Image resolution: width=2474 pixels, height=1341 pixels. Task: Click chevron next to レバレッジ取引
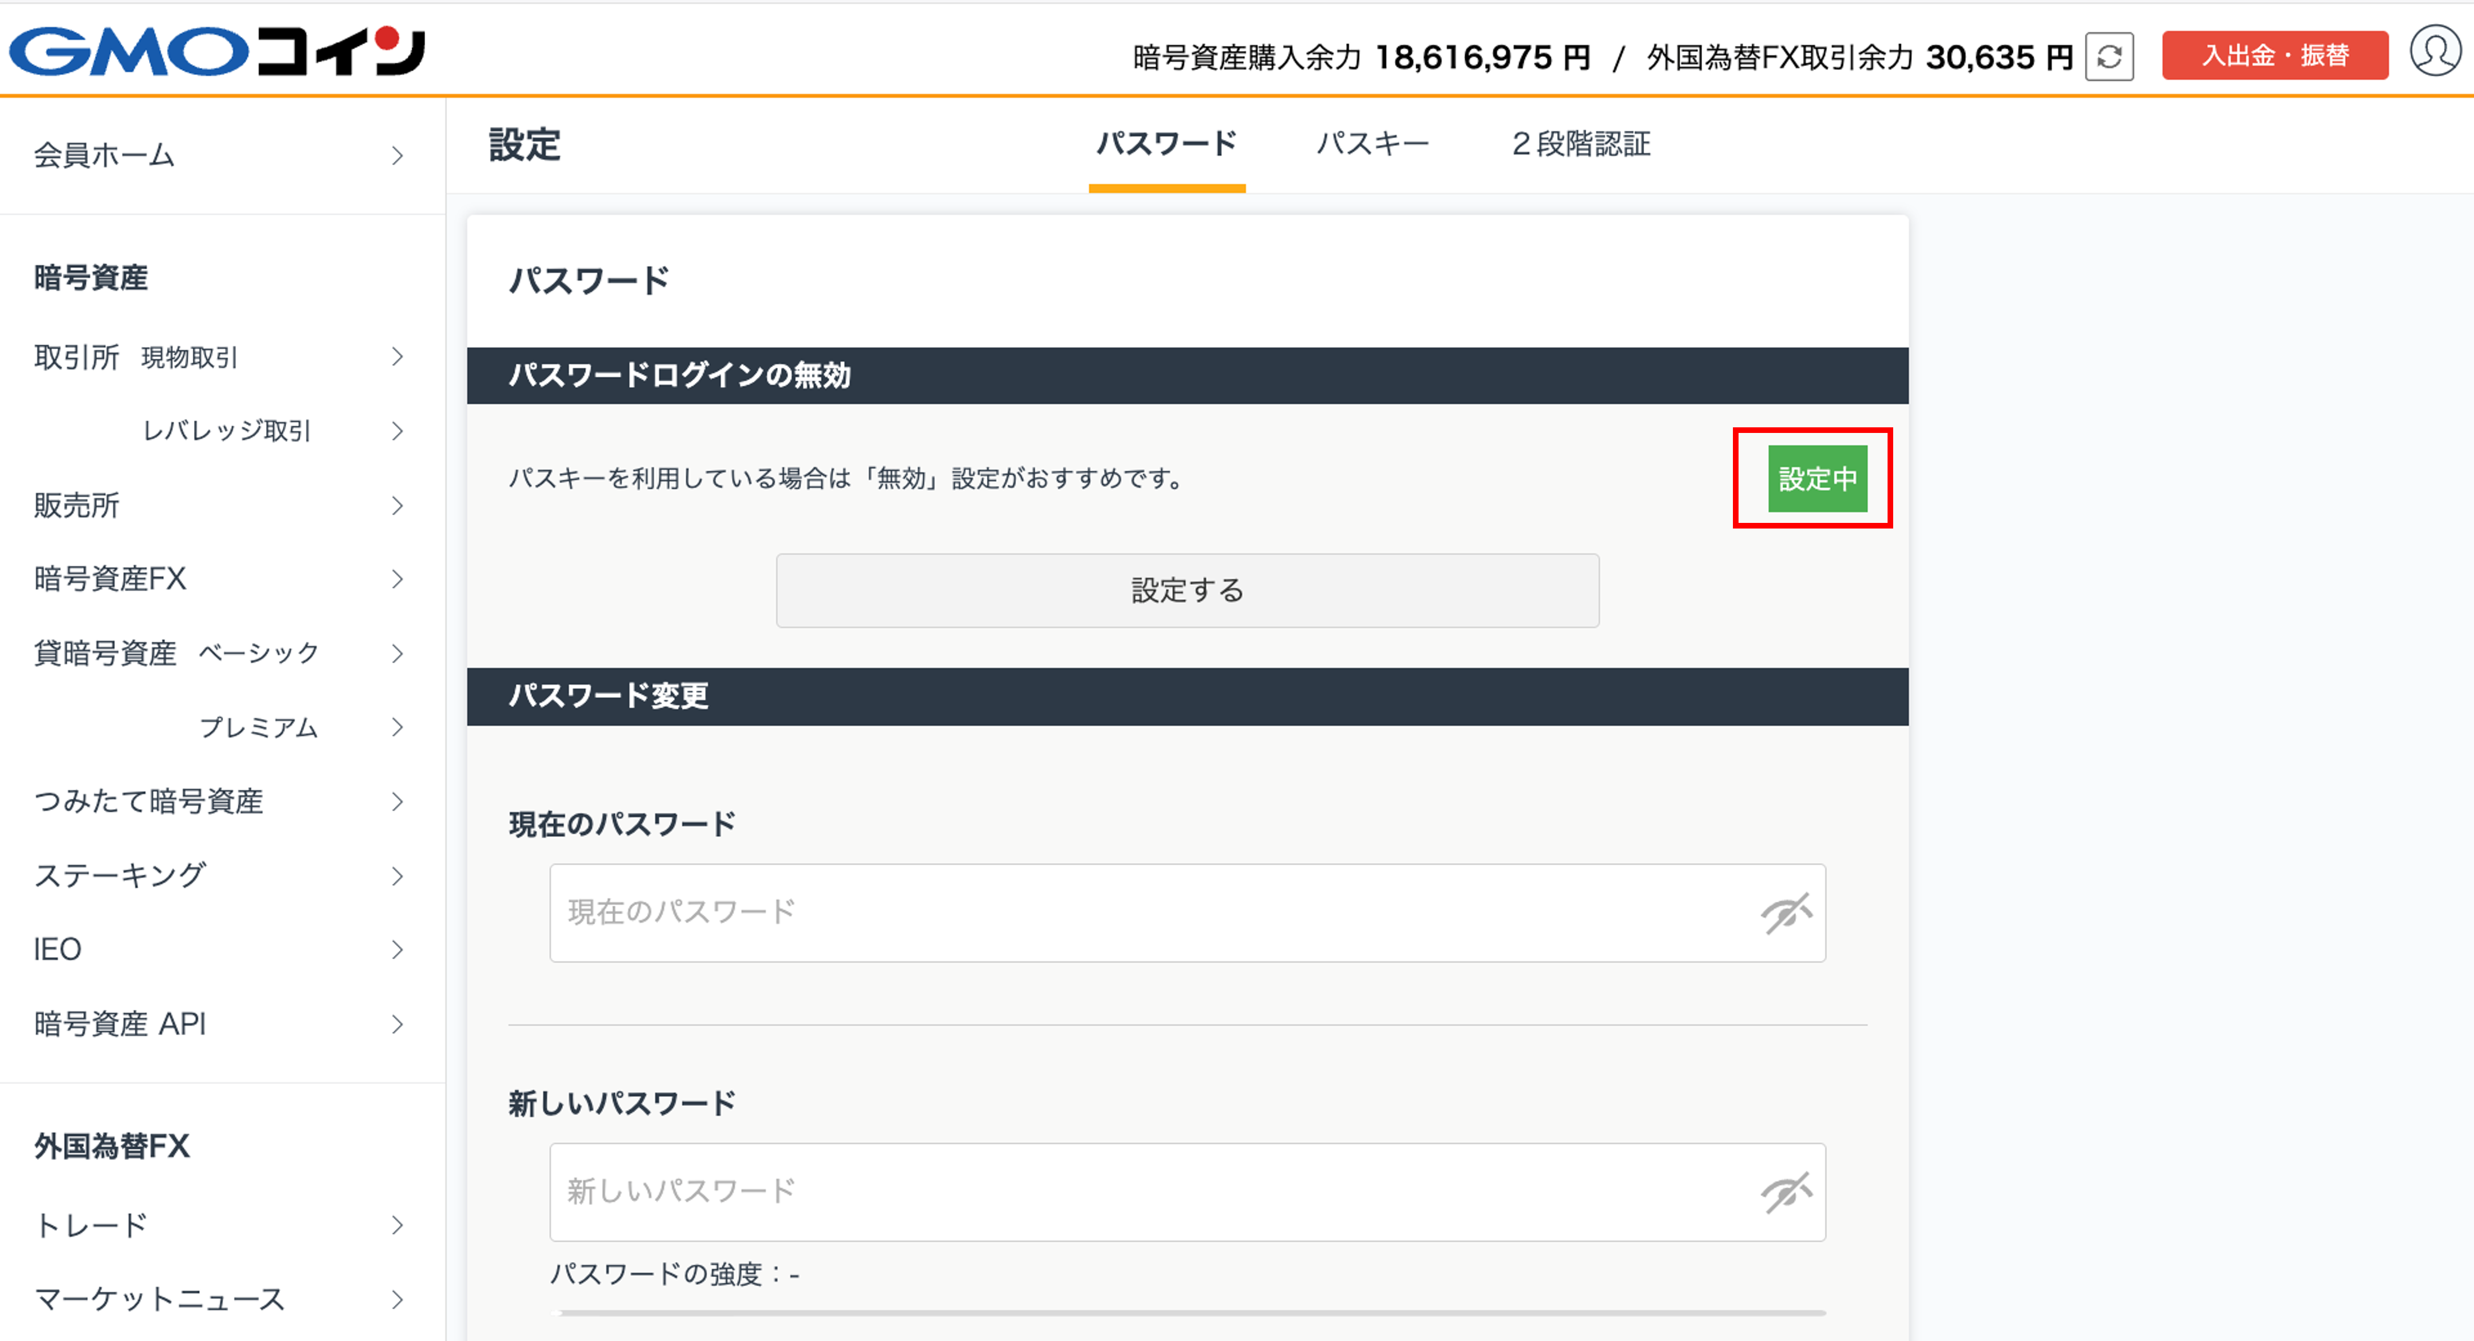(398, 431)
